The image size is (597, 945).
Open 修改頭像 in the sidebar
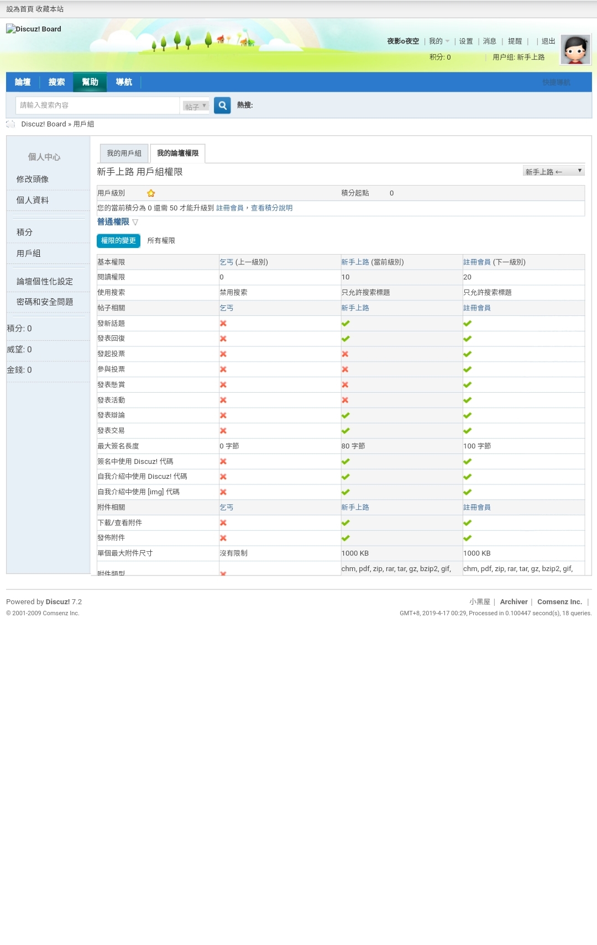pyautogui.click(x=33, y=180)
